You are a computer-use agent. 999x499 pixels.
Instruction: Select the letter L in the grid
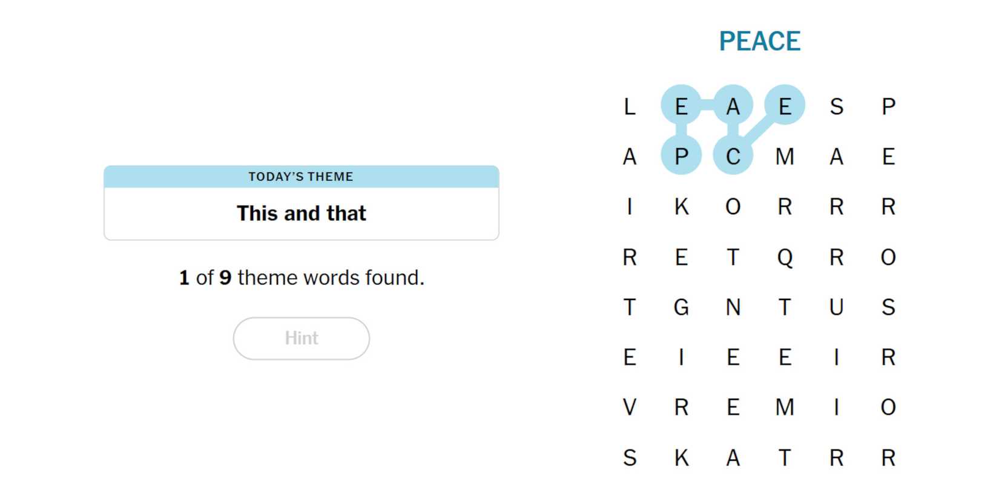(630, 106)
